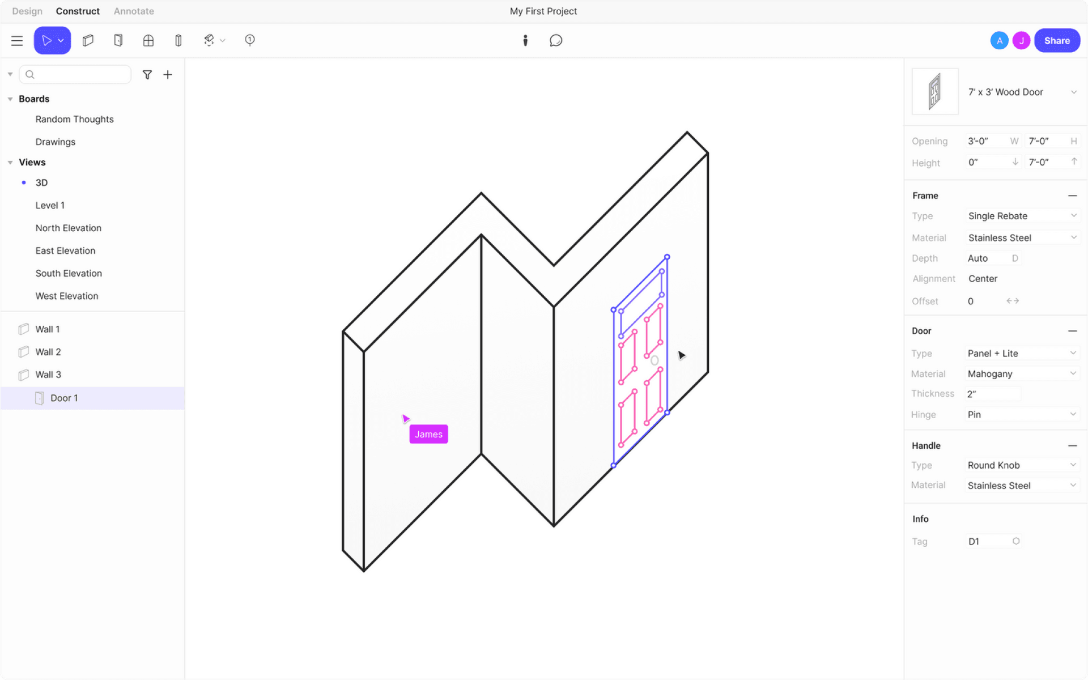Toggle the circle next to tag D1
This screenshot has height=680, width=1088.
pos(1016,541)
